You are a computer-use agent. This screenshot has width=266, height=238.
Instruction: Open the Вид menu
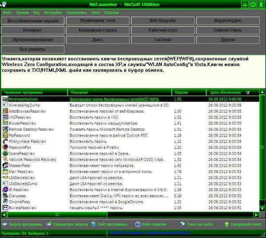click(36, 12)
